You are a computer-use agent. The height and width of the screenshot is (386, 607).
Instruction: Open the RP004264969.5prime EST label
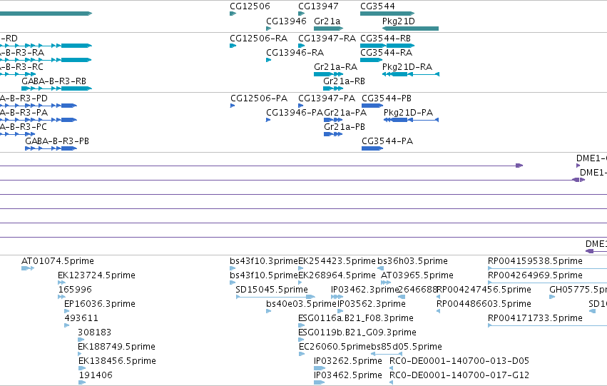(535, 275)
